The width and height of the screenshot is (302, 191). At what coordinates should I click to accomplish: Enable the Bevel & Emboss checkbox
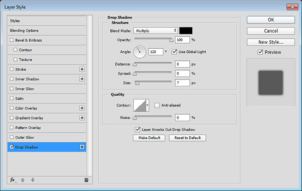click(12, 40)
